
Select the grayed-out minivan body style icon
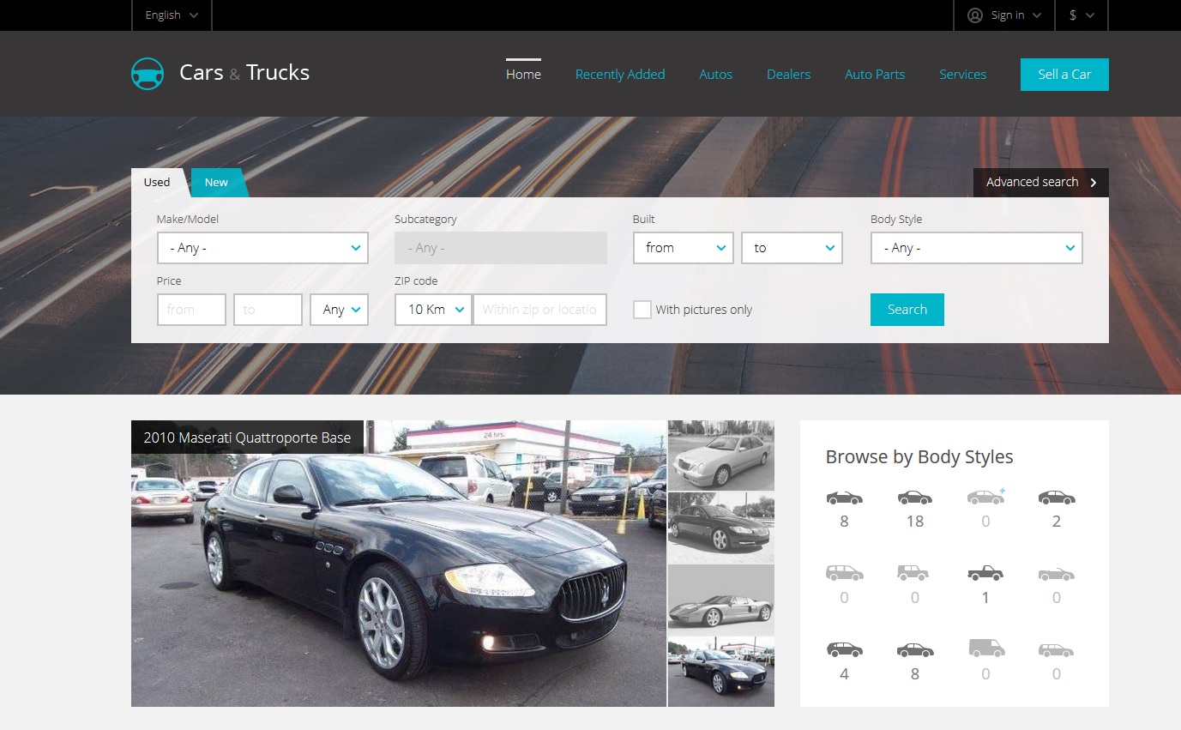click(844, 572)
